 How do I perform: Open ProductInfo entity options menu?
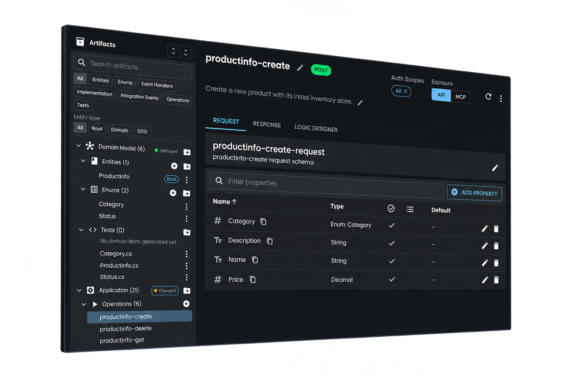coord(187,180)
